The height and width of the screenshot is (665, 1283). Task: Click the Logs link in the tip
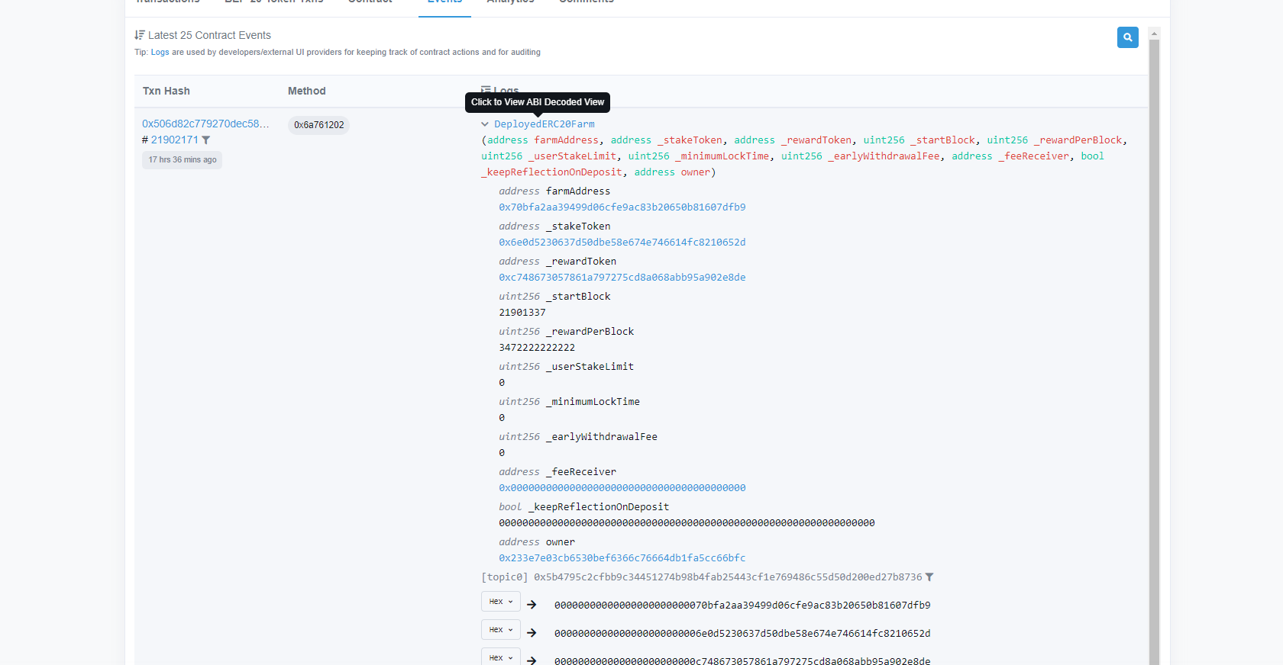click(160, 53)
